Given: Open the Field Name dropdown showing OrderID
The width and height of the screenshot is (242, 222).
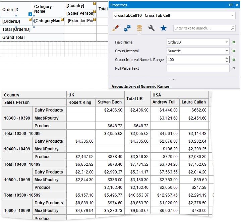Looking at the screenshot, I should [x=227, y=42].
